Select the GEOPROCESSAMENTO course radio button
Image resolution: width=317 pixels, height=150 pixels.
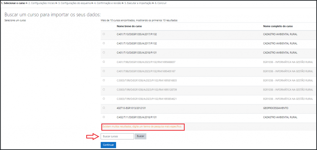[x=104, y=108]
